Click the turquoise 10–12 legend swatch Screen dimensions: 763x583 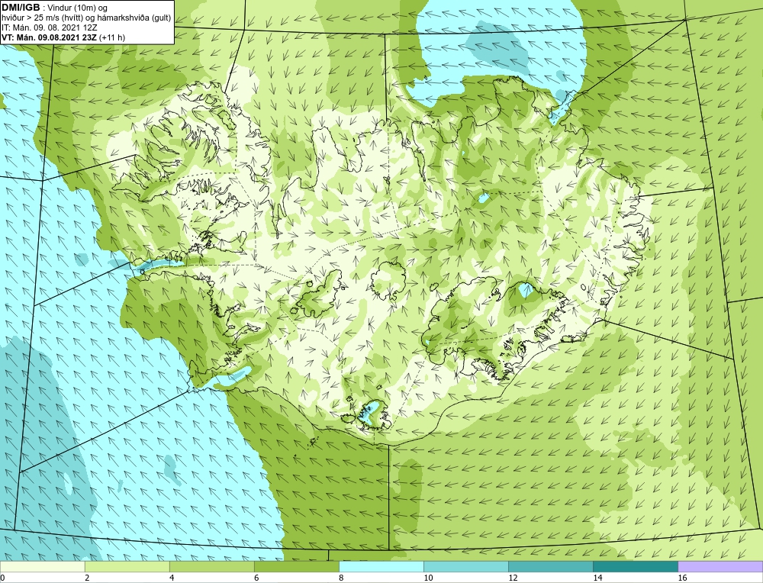point(465,567)
